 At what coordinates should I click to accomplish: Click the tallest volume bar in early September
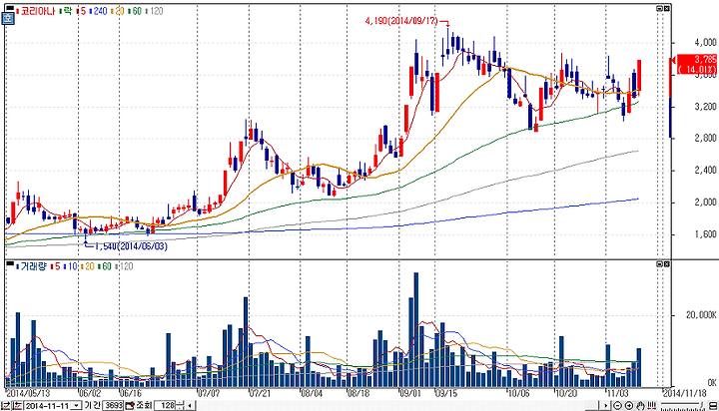pyautogui.click(x=415, y=330)
